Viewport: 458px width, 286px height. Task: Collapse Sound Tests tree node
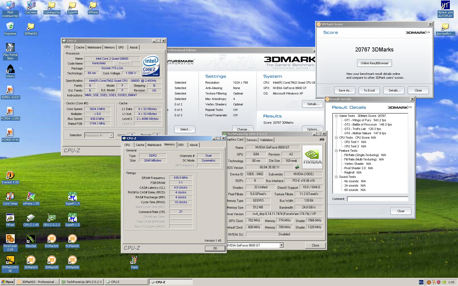pos(336,177)
